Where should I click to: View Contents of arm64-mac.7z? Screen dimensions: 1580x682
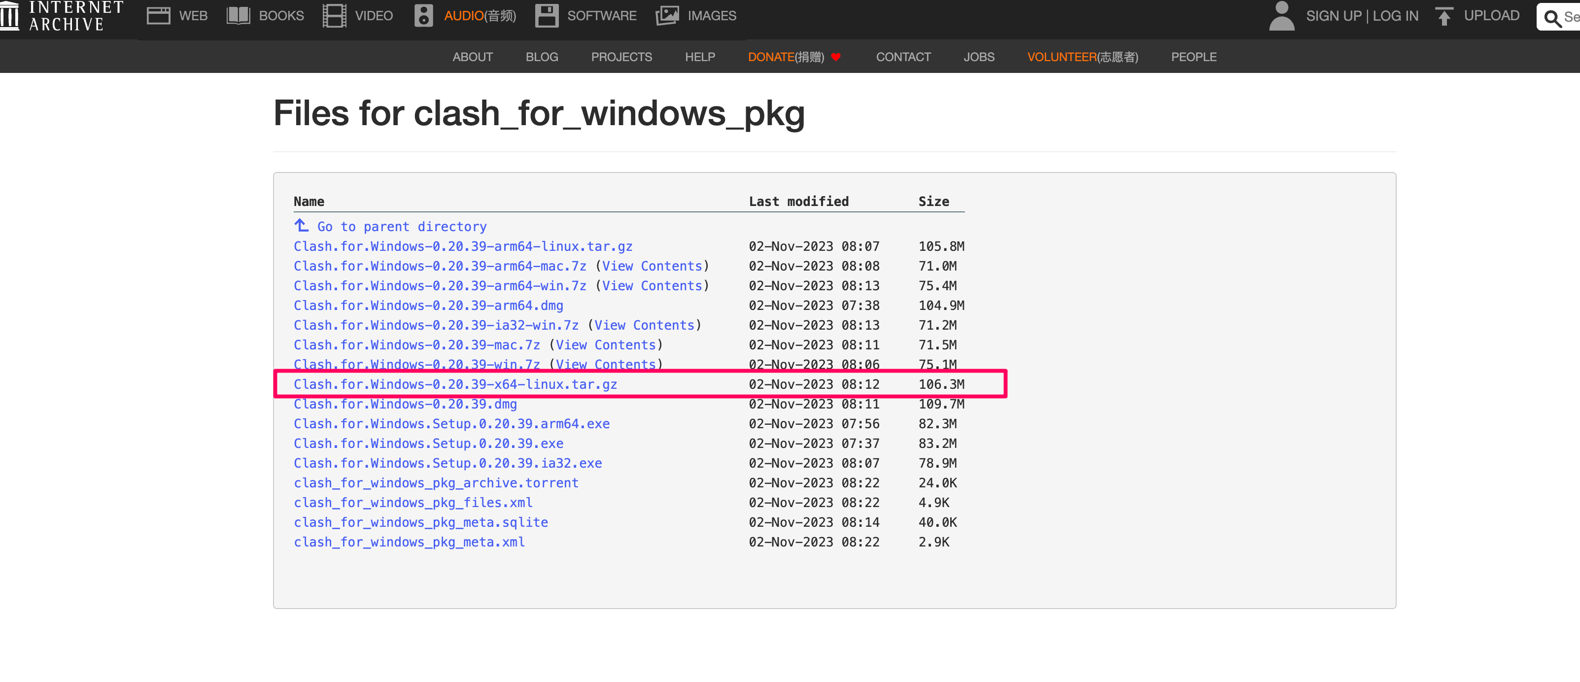(x=652, y=266)
